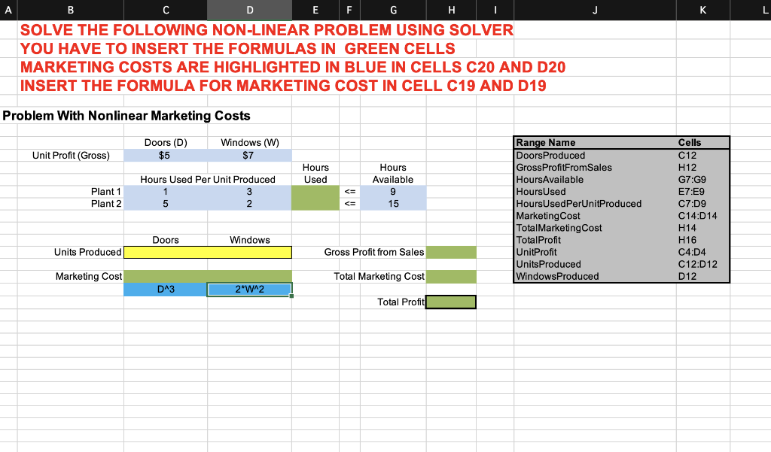Click the Plant 2 row label cell
The height and width of the screenshot is (452, 771).
[105, 203]
